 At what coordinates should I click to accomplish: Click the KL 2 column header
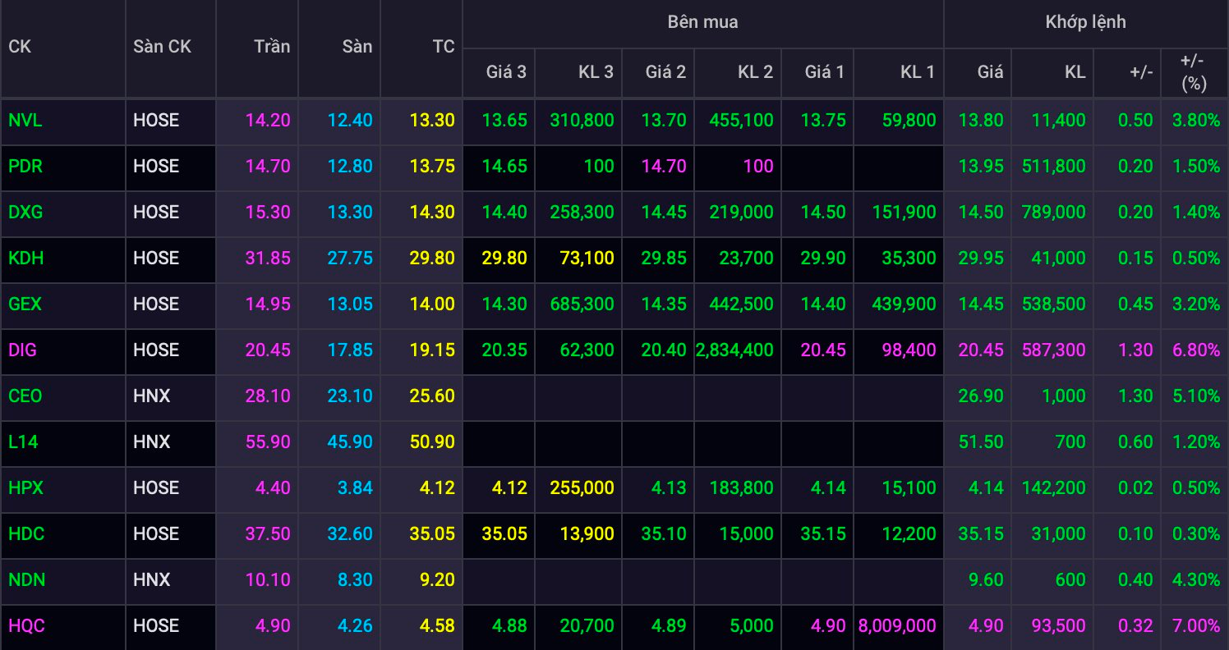[756, 72]
